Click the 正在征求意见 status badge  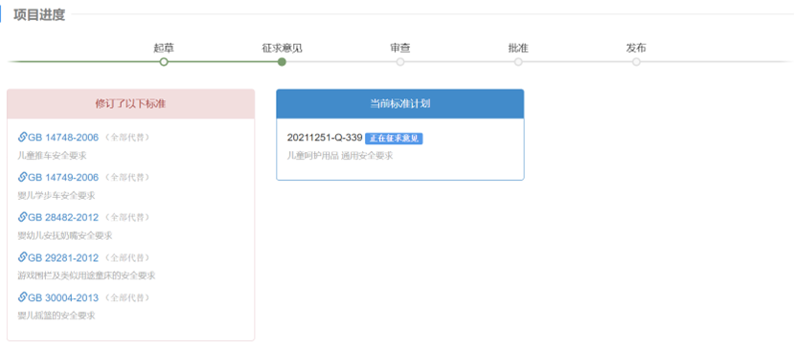click(394, 139)
